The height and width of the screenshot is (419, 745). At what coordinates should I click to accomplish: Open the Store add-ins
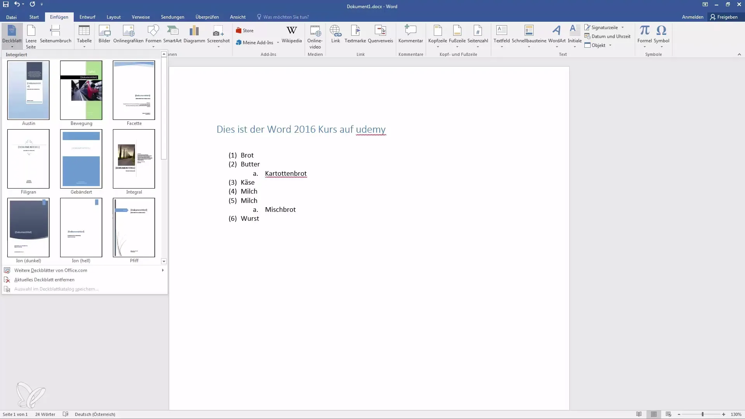[x=245, y=31]
